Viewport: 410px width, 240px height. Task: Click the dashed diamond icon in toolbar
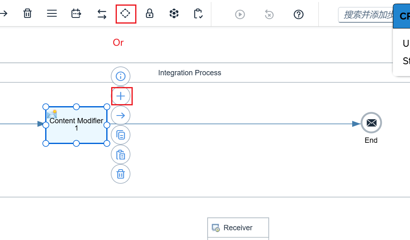point(125,13)
